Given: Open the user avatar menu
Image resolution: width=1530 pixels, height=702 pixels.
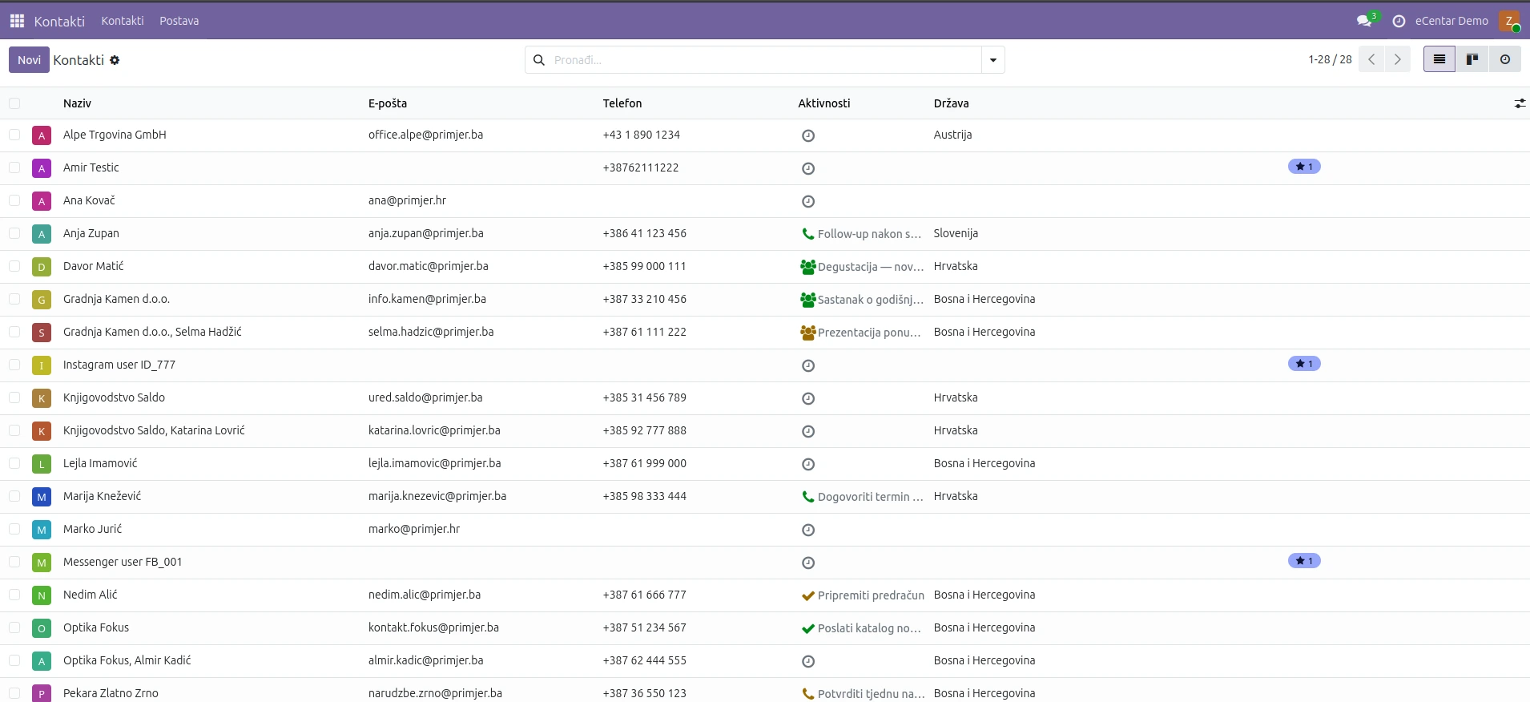Looking at the screenshot, I should tap(1509, 21).
